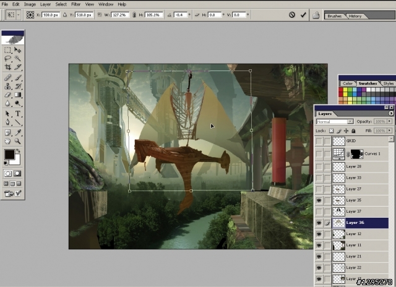Click the foreground color black swatch

[9, 155]
